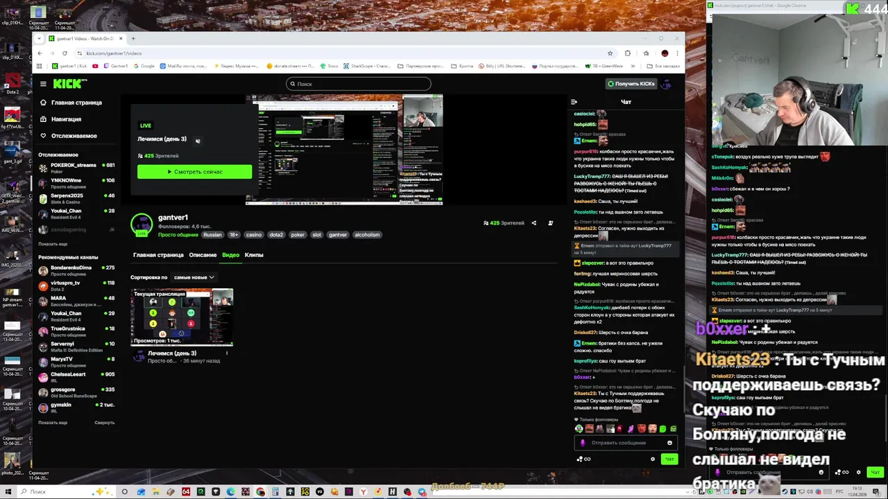Switch to Клипы tab
The width and height of the screenshot is (888, 499).
point(254,255)
